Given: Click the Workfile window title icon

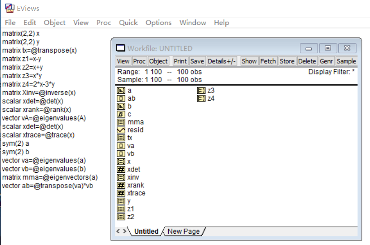Looking at the screenshot, I should (x=121, y=48).
